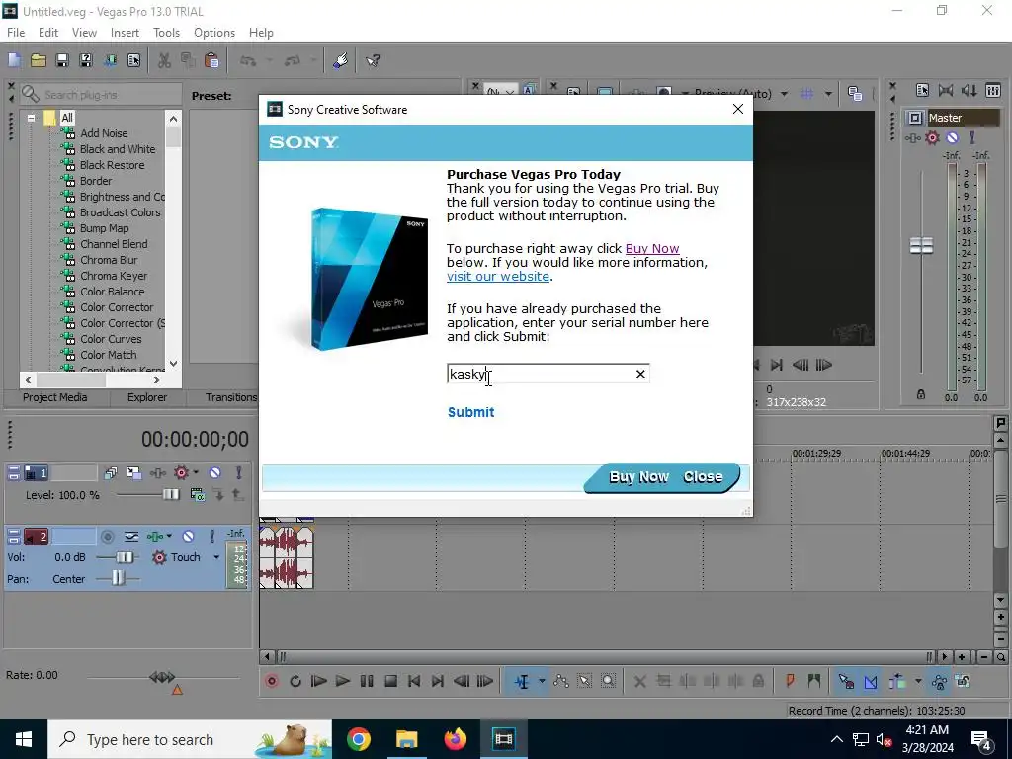Click the Buy Now button at dialog bottom

click(x=639, y=477)
